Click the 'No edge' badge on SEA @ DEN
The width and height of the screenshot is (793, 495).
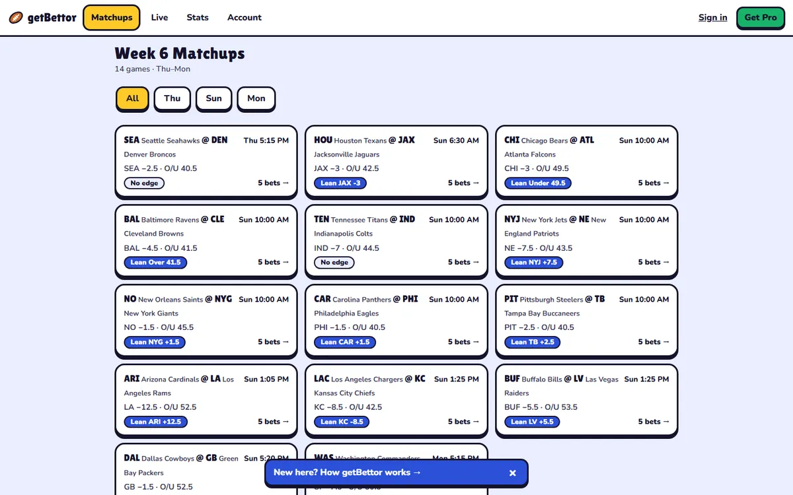point(144,183)
